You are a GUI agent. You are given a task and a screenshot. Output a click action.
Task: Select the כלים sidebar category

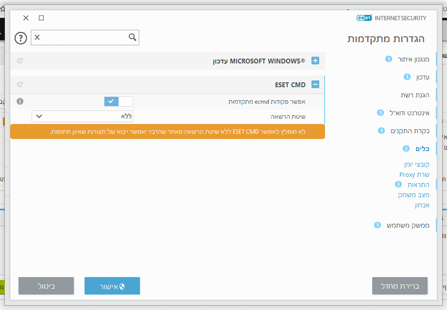point(422,149)
